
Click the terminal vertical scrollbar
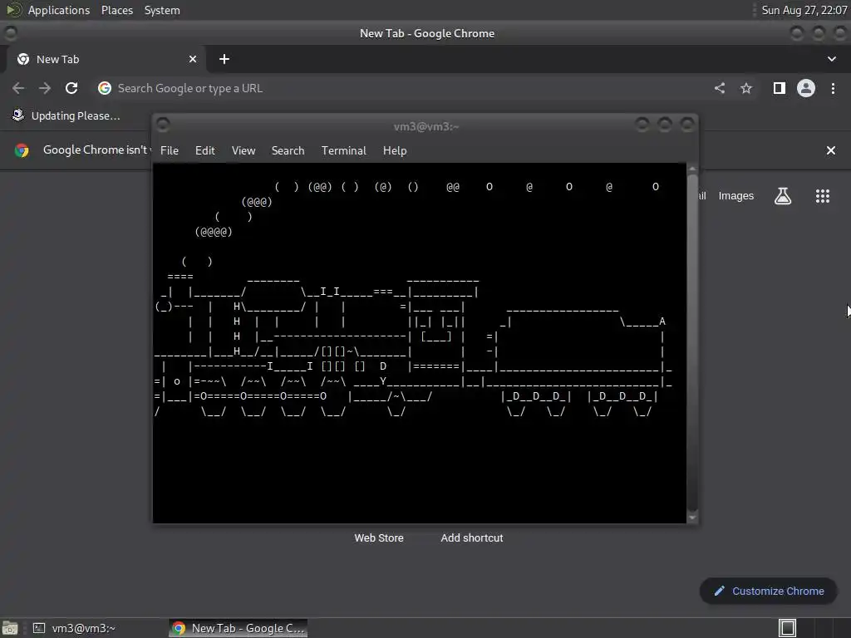(x=692, y=343)
